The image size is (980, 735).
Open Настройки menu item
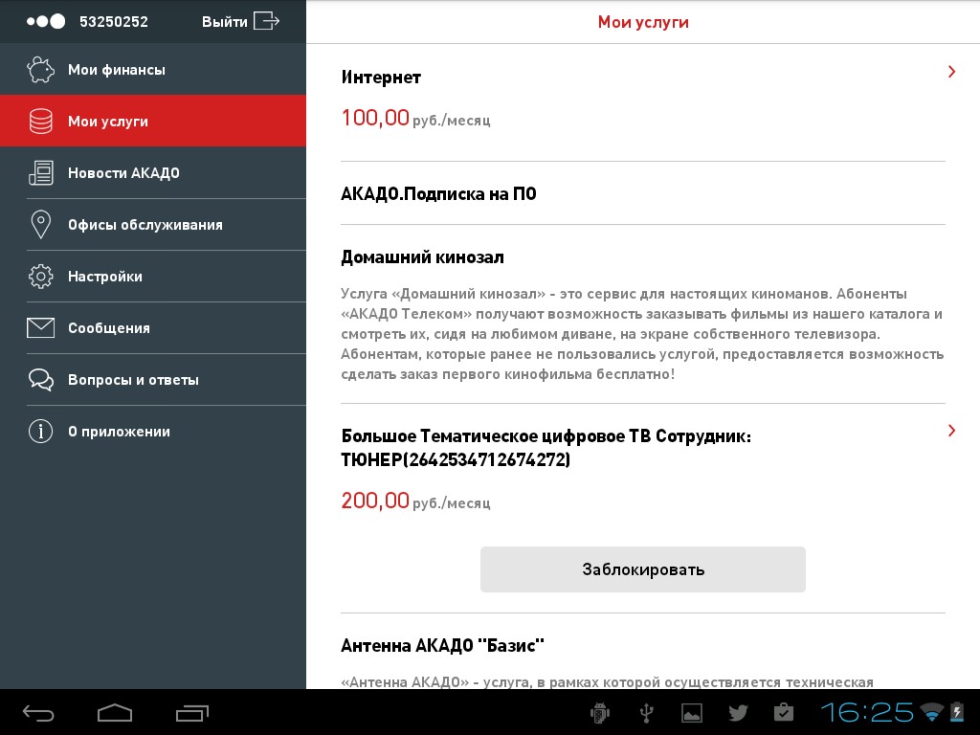(x=153, y=277)
